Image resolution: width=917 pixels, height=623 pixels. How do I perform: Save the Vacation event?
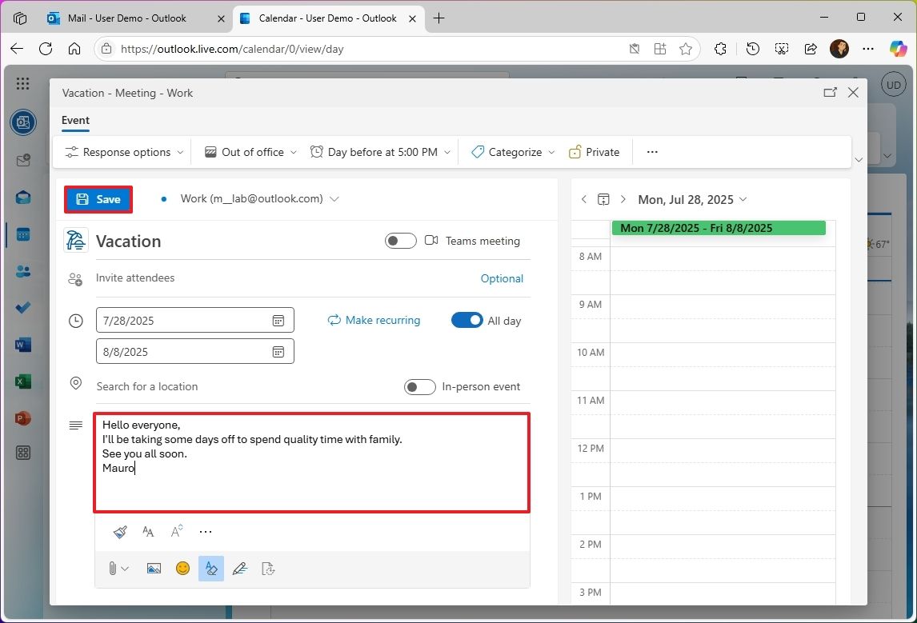(x=98, y=198)
